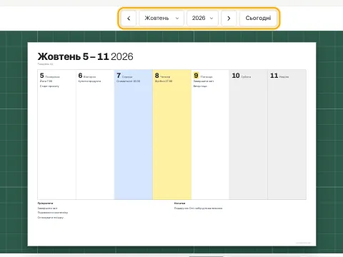Click the highlighted date number 9
Screen dimensions: 343x257
point(196,76)
